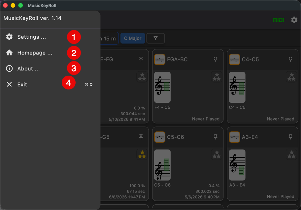Click the green MIDI indicator icon

[x=278, y=20]
